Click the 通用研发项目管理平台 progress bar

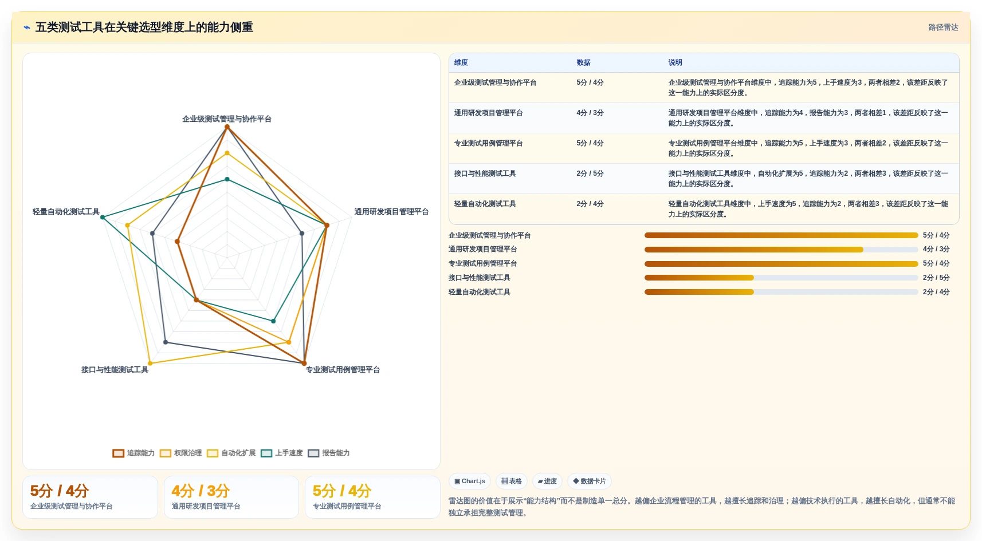[x=781, y=250]
